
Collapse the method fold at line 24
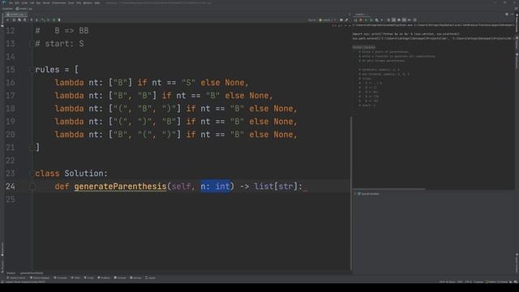(32, 187)
